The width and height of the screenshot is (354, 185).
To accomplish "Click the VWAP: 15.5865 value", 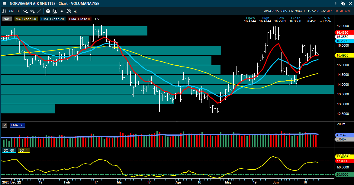I will pos(275,11).
